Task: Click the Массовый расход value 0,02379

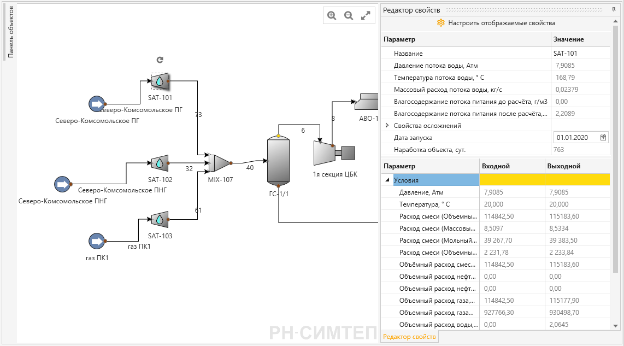Action: [x=567, y=90]
